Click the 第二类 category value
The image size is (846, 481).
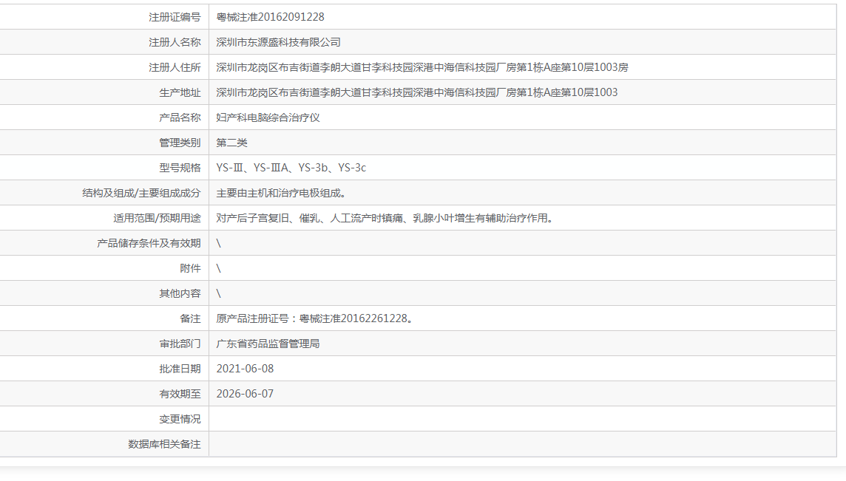pos(231,143)
